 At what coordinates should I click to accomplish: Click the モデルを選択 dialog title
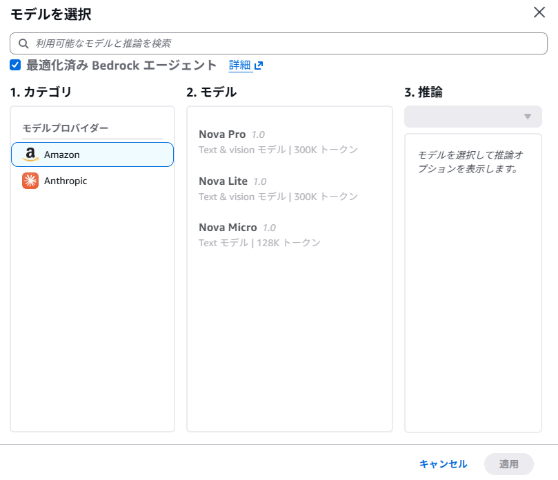[51, 14]
